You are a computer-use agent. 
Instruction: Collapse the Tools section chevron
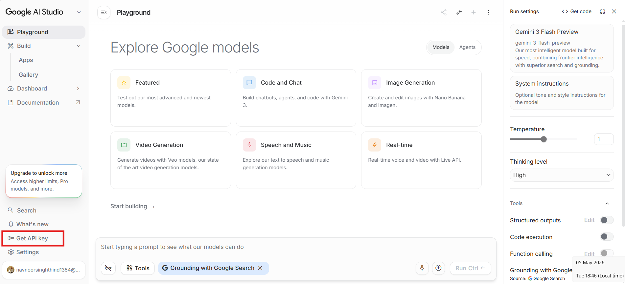[x=607, y=204]
